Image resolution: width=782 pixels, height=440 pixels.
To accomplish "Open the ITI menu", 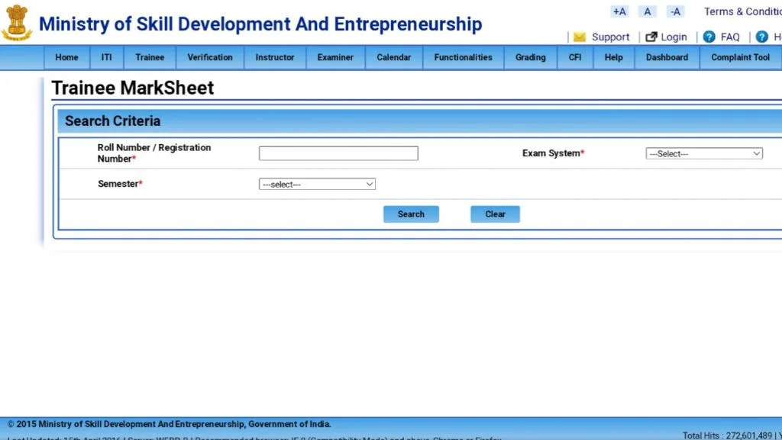I will [107, 57].
